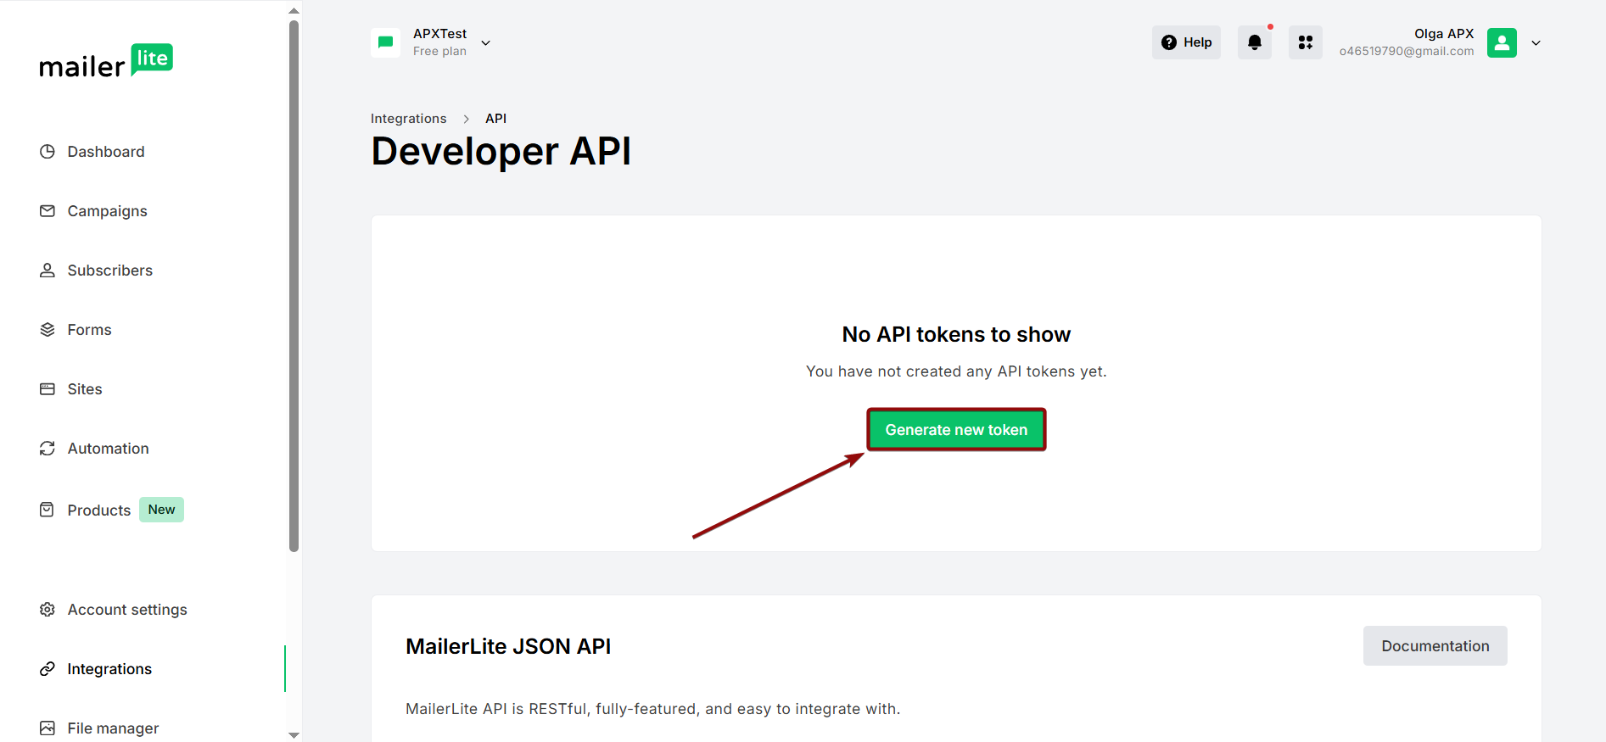Click the New badge next to Products

(x=161, y=510)
